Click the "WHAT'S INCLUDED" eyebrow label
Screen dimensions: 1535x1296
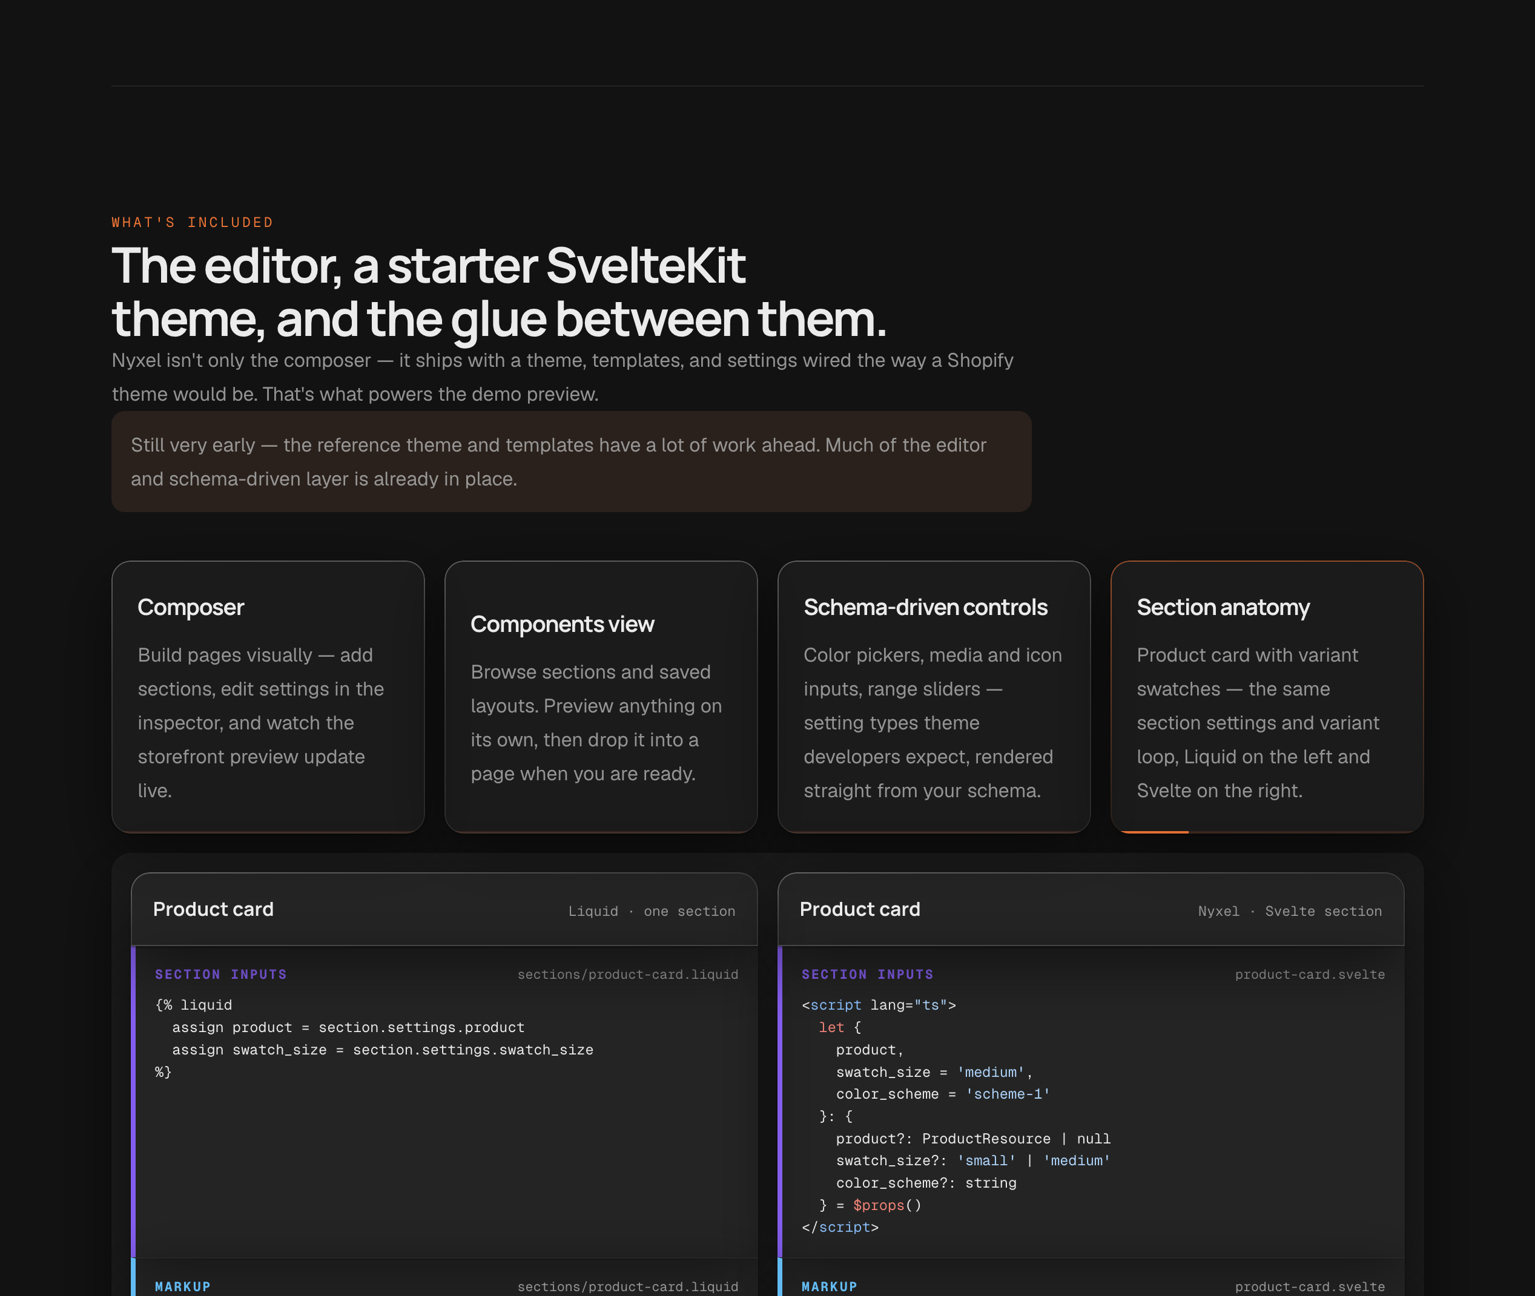click(x=193, y=223)
